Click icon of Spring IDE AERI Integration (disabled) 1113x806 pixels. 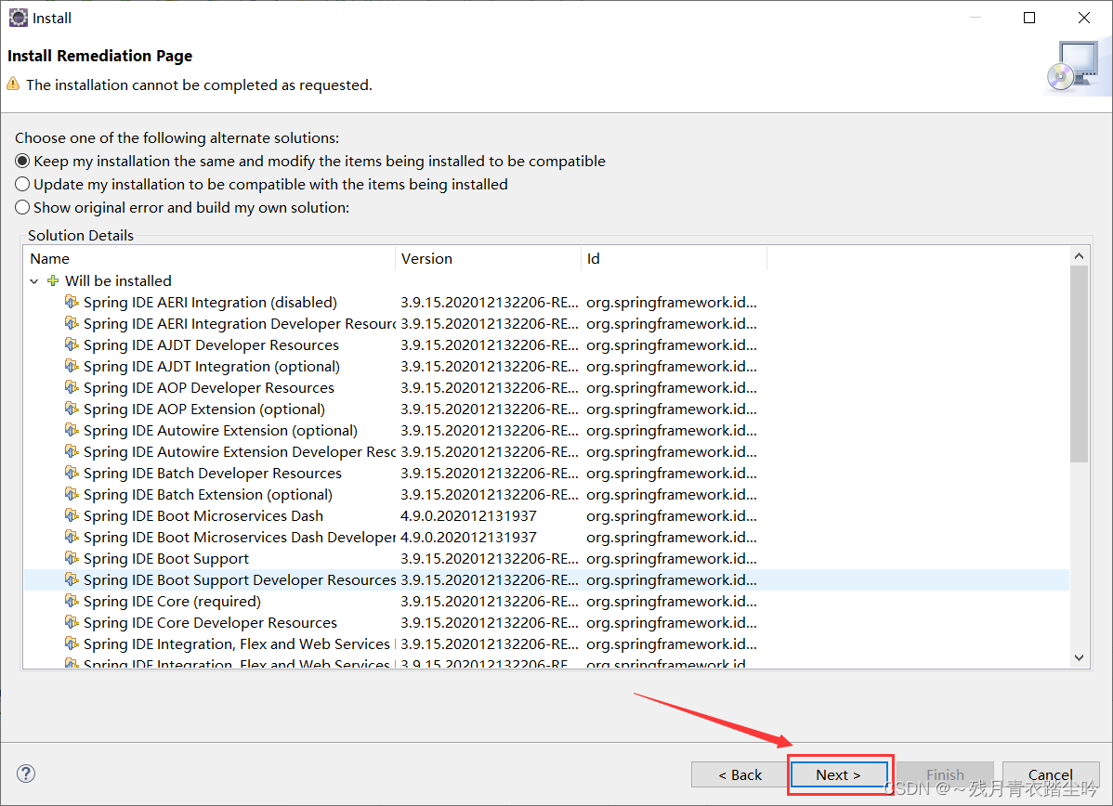click(72, 303)
